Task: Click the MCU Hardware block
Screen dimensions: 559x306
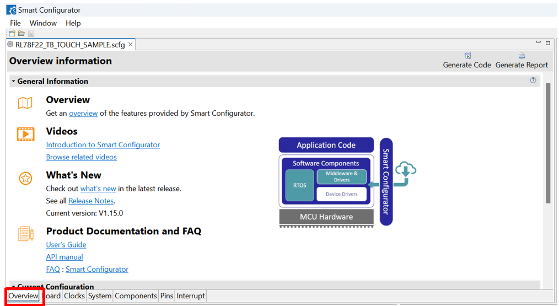Action: pos(326,217)
